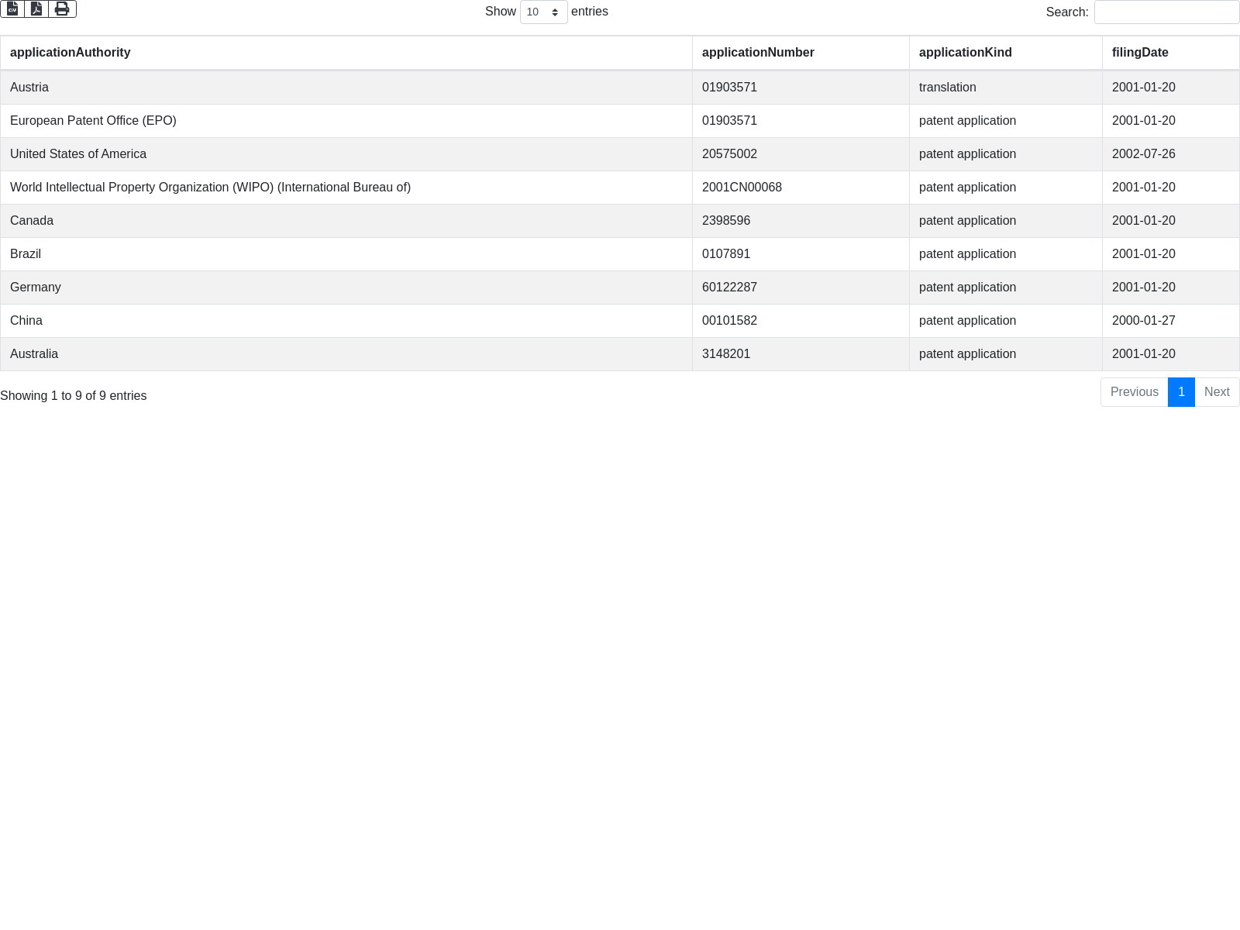Sort by applicationAuthority column header
1240x930 pixels.
click(x=70, y=53)
